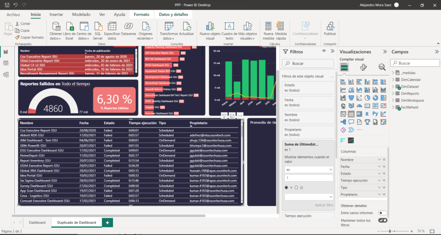Expand the DimCalendar table fields
441x235 pixels.
[393, 80]
